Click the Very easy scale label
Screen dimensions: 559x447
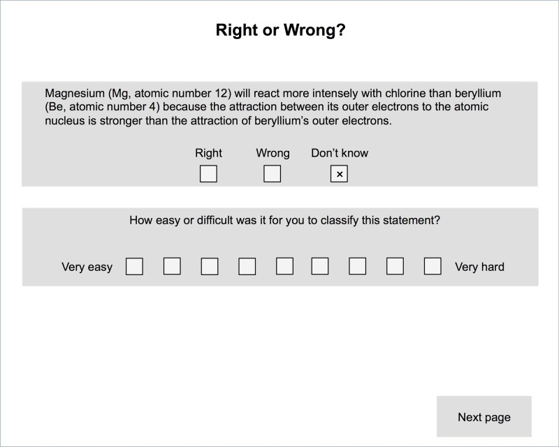point(87,267)
